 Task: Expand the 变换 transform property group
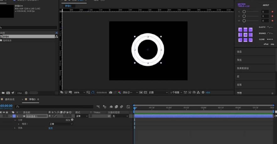pos(15,128)
